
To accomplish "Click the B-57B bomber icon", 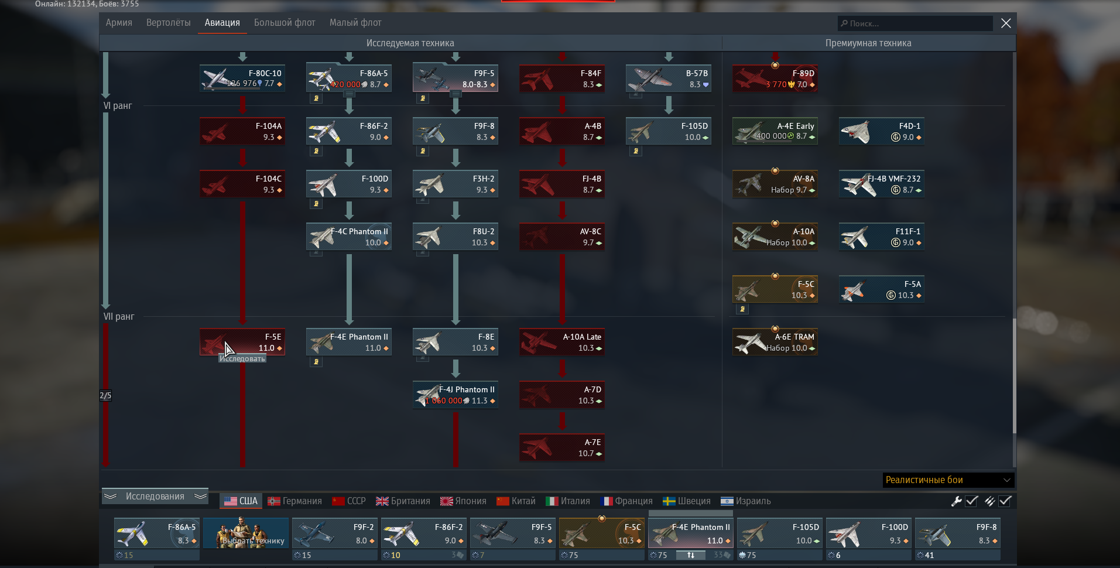I will (669, 78).
